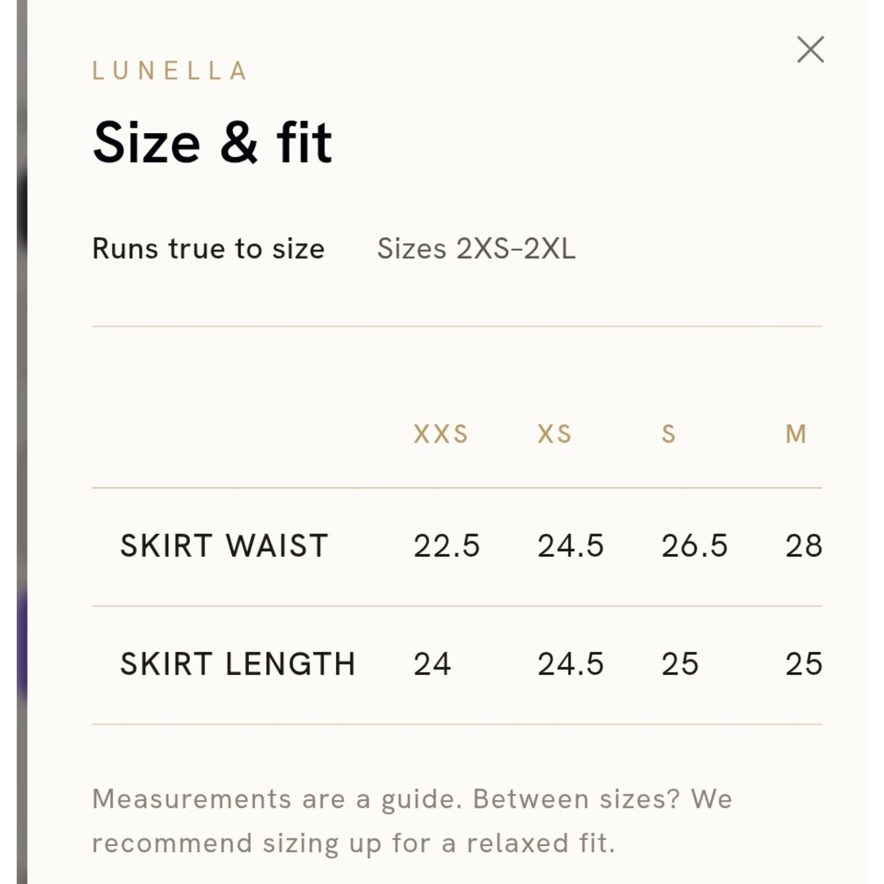Click the 'Sizes 2XS–2XL' text
This screenshot has width=884, height=884.
pos(476,249)
